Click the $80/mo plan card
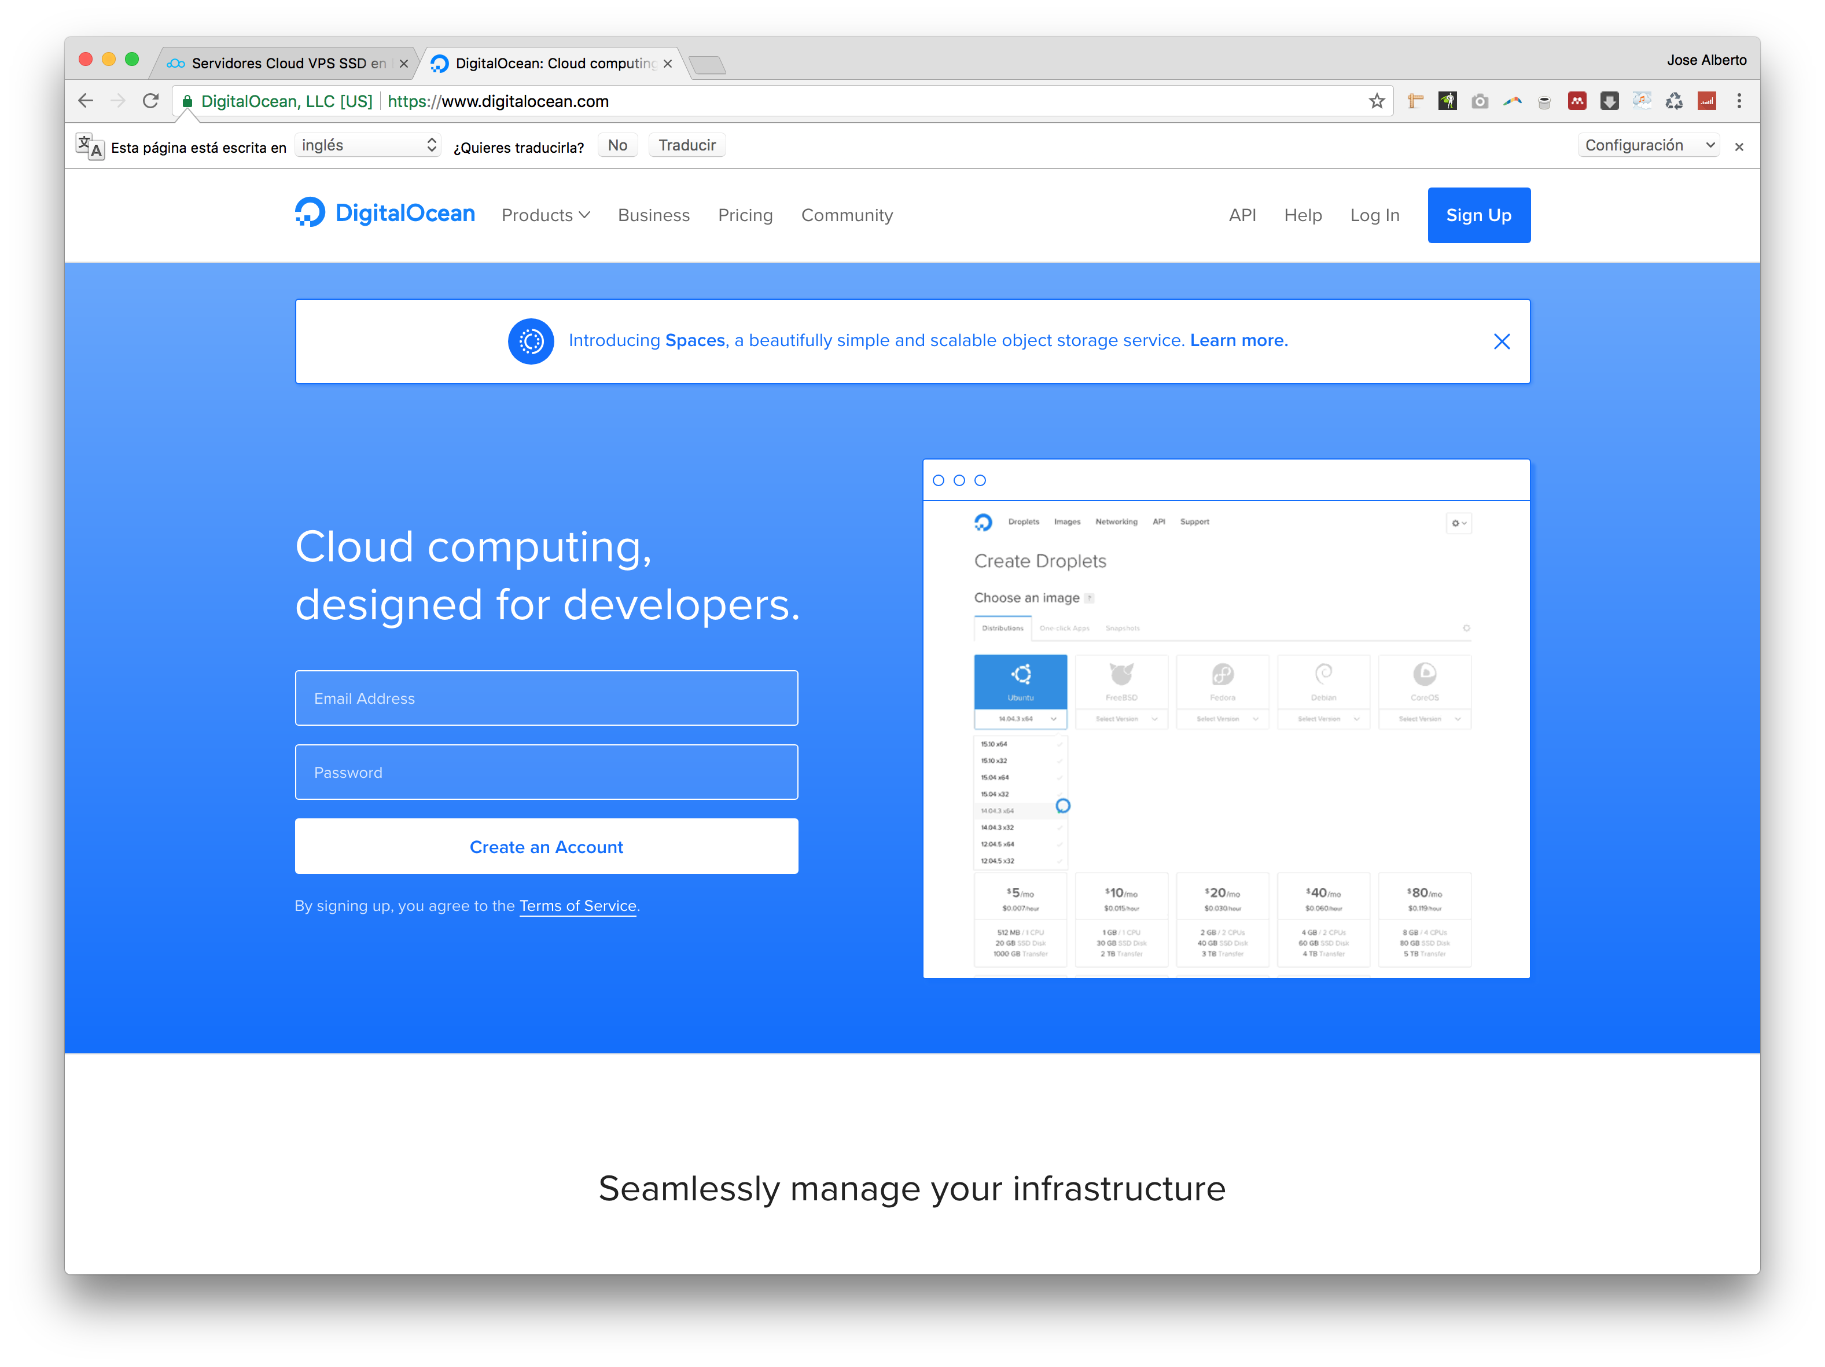The height and width of the screenshot is (1367, 1825). coord(1424,920)
